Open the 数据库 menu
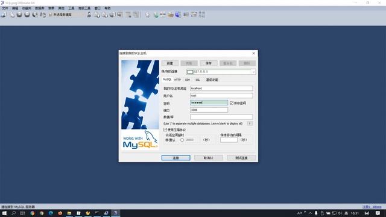The height and width of the screenshot is (217, 386). 39,8
